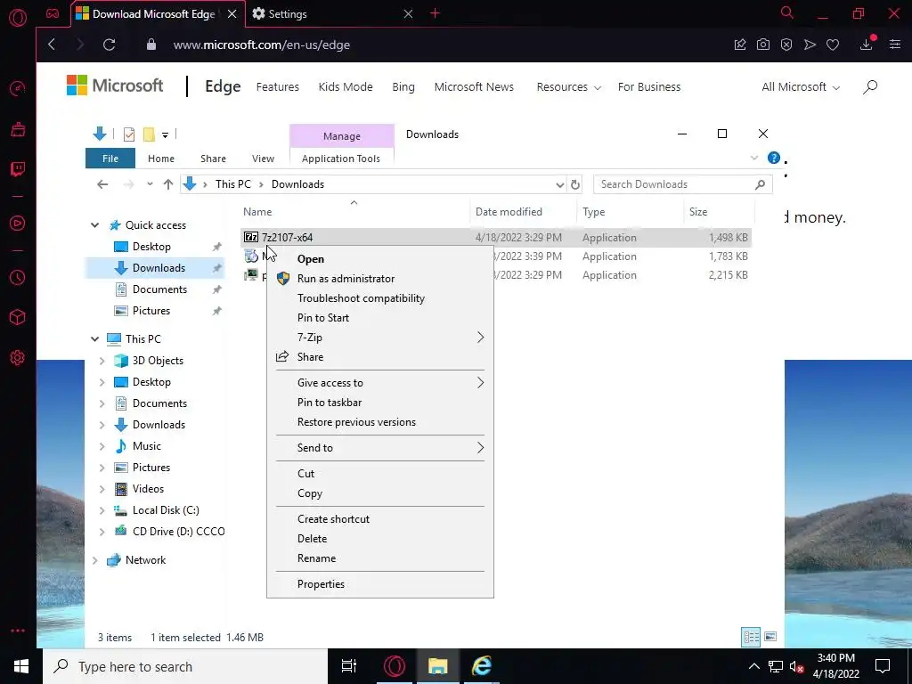Expand Send to submenu
The height and width of the screenshot is (684, 912).
380,448
